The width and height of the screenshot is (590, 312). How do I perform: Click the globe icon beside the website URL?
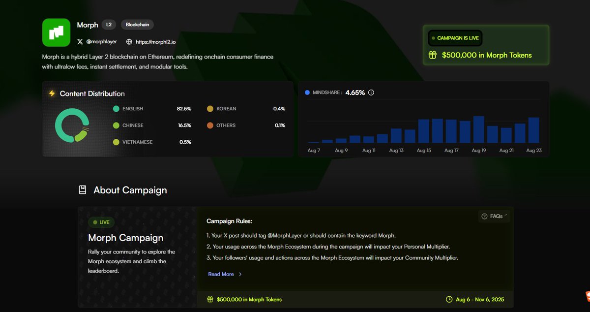[129, 42]
